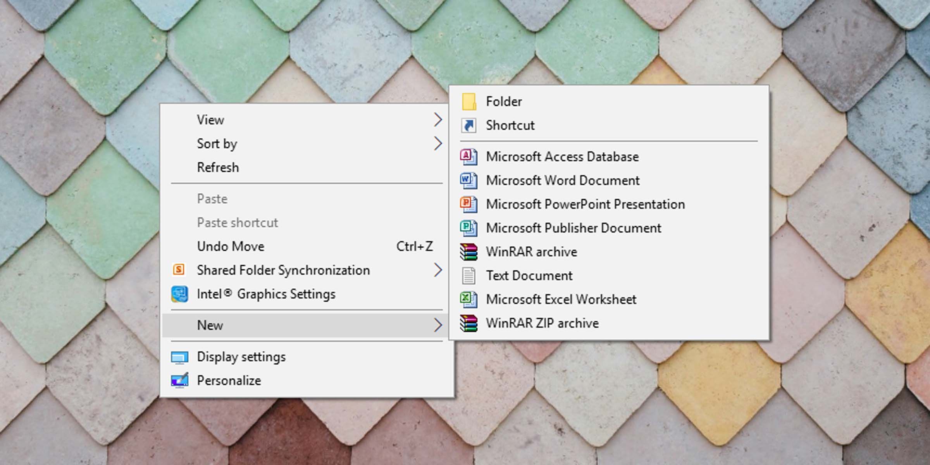Click the Folder icon in New submenu

pos(468,102)
